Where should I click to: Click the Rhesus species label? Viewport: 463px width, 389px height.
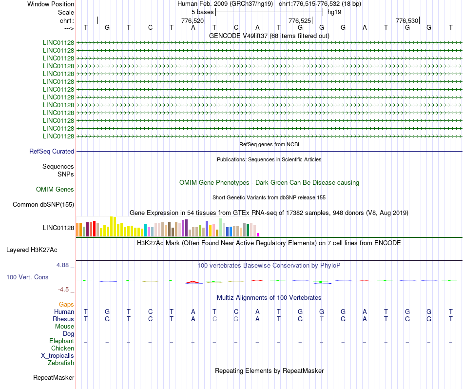[x=63, y=319]
